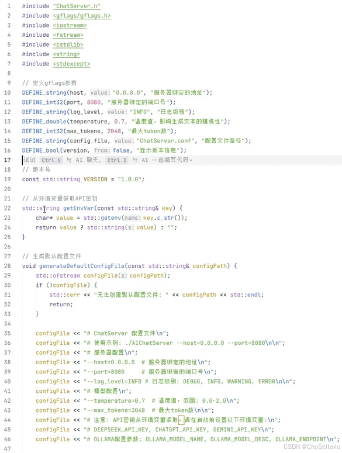Click the if (!configFile) condition
Viewport: 342px width, 453px height.
[x=67, y=285]
